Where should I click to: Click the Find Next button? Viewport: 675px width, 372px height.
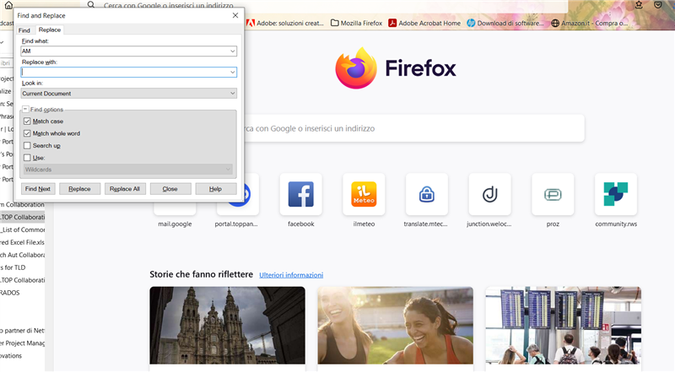click(38, 189)
